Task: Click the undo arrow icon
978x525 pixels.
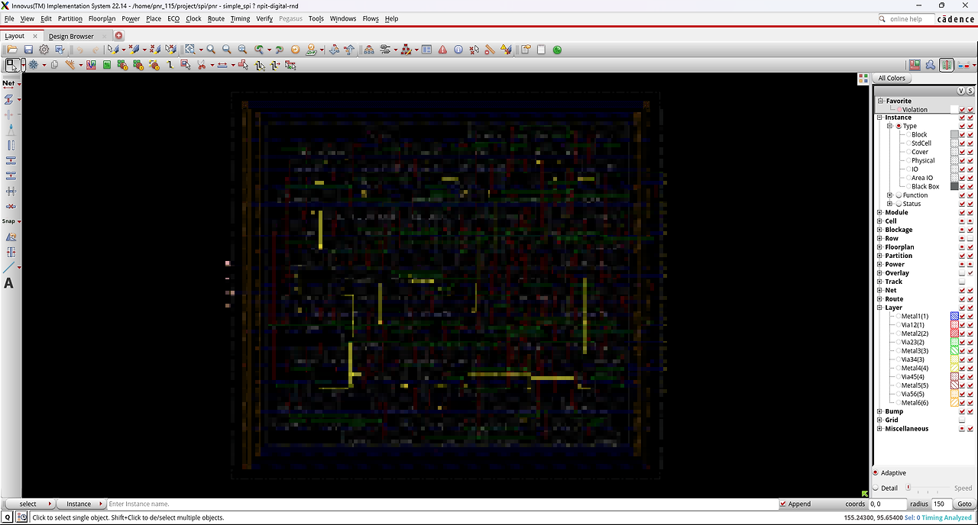Action: tap(79, 50)
